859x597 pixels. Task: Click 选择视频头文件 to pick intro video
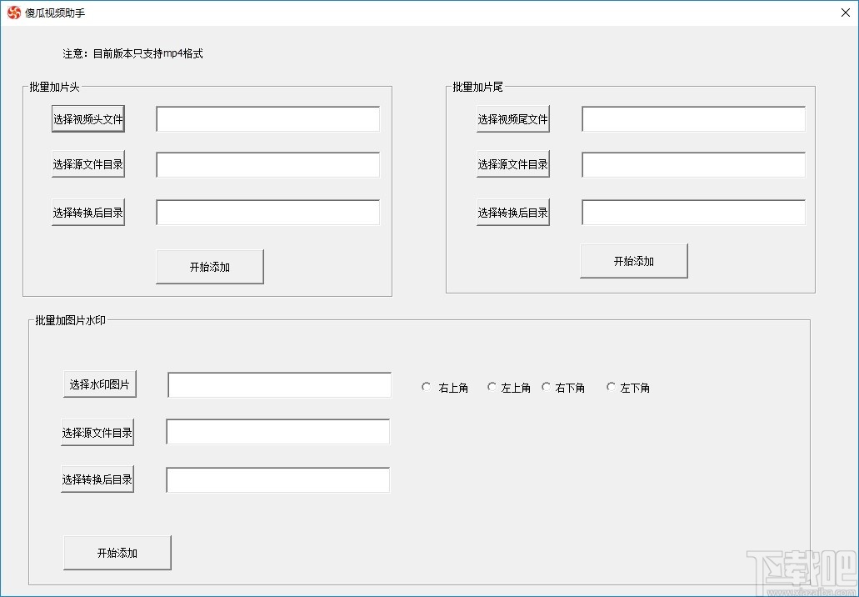coord(87,118)
